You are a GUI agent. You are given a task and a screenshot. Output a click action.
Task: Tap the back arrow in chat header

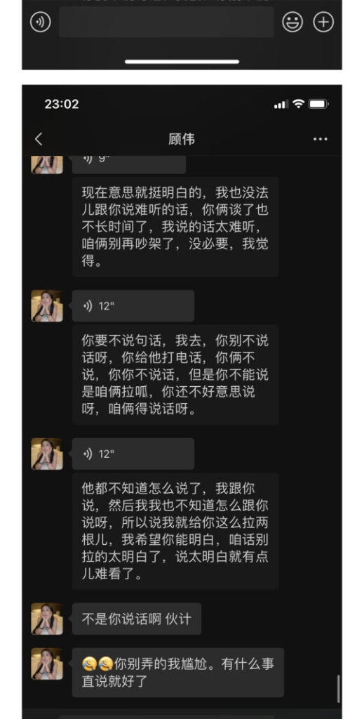coord(39,140)
